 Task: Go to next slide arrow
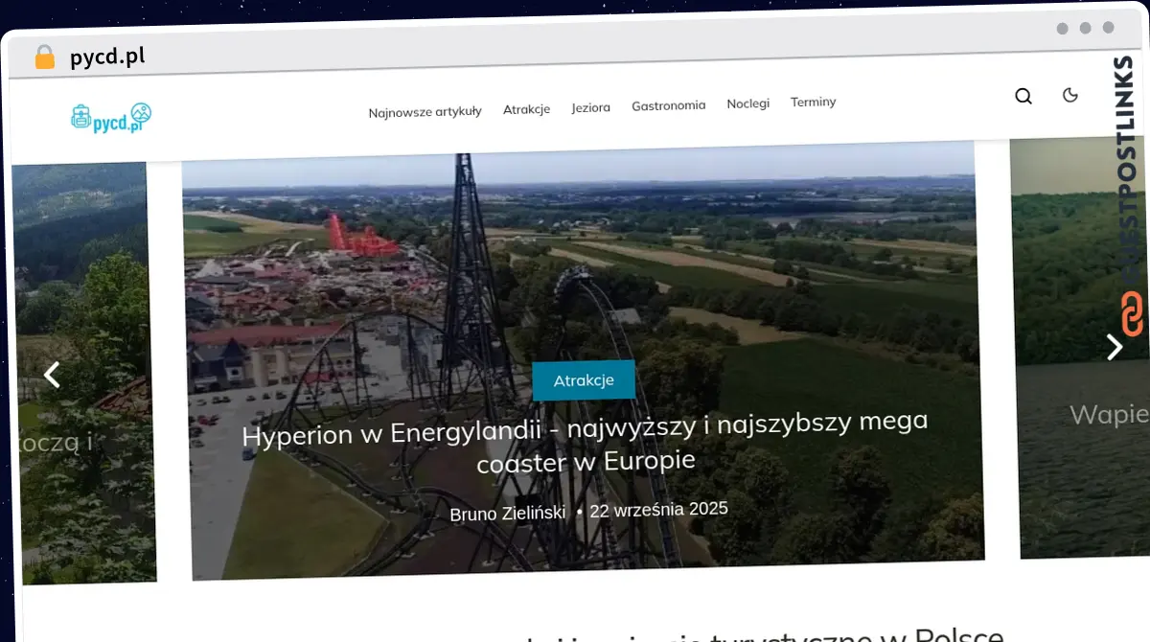[x=1114, y=347]
